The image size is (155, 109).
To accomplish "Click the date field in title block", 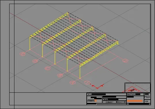I will (109, 102).
